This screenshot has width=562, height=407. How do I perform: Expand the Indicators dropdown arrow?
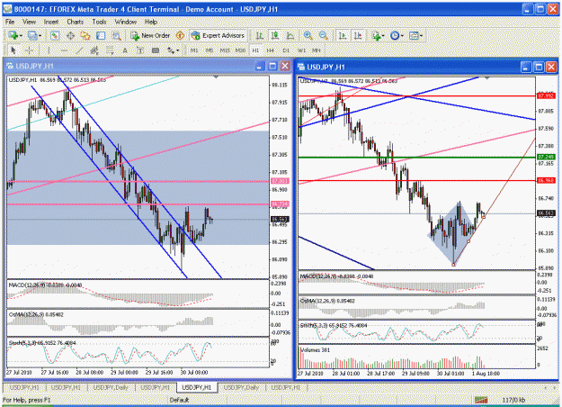point(383,35)
